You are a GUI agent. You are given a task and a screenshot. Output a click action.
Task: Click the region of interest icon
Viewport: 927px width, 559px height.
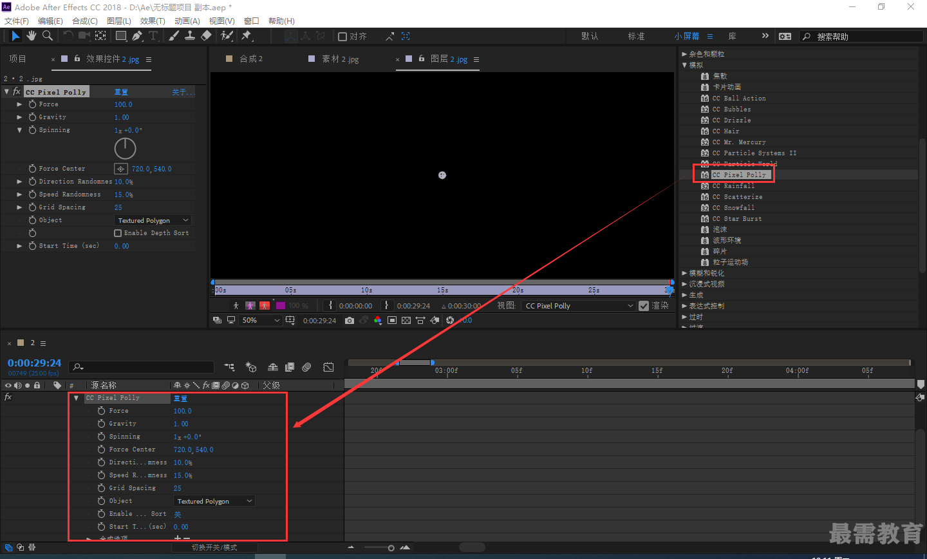pos(392,320)
